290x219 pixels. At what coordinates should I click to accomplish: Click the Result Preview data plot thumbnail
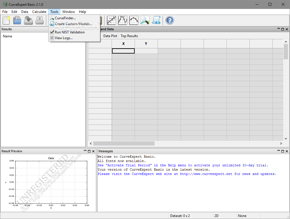[51, 182]
